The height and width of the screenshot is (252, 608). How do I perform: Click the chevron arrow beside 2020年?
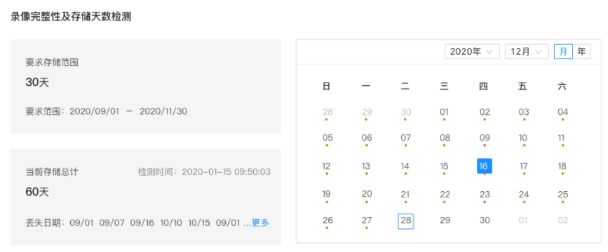[489, 52]
